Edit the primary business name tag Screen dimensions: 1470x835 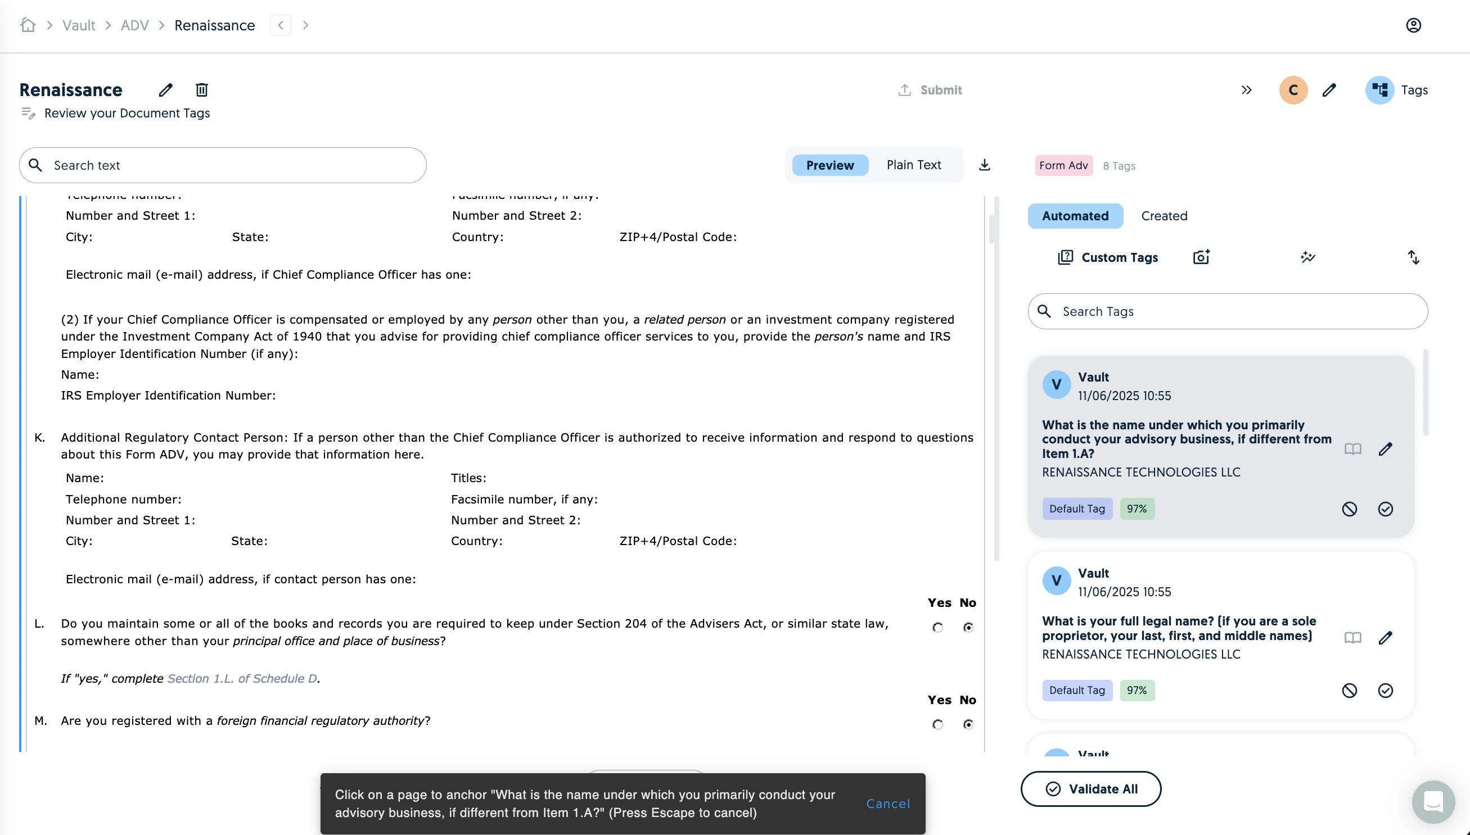(1385, 449)
